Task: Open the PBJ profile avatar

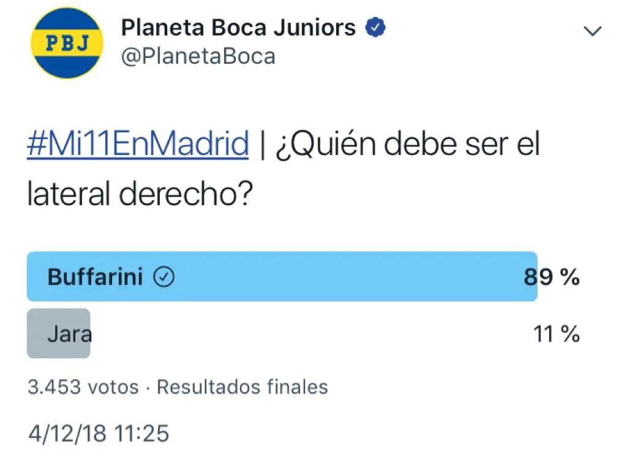Action: tap(67, 43)
